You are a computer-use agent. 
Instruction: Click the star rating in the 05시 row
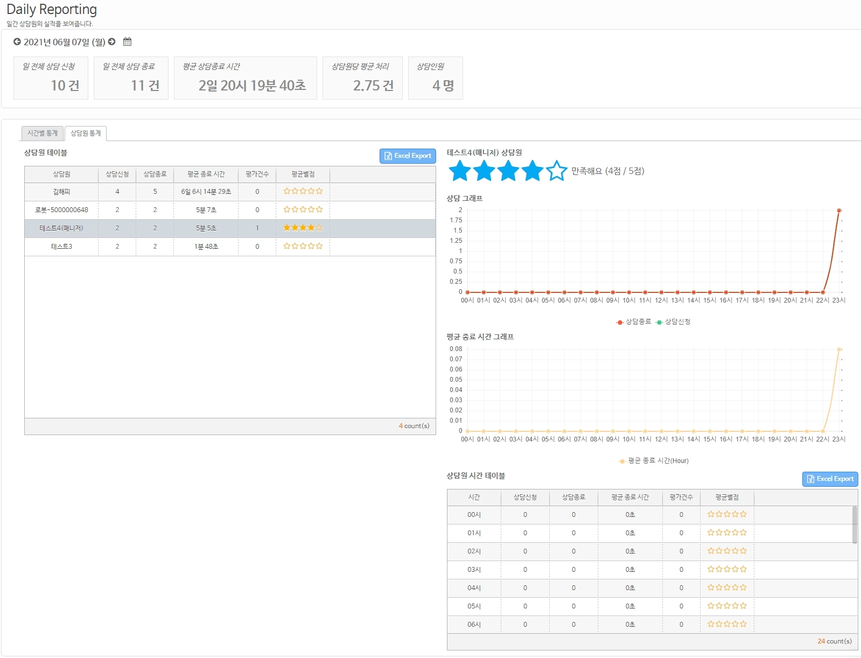pyautogui.click(x=727, y=606)
